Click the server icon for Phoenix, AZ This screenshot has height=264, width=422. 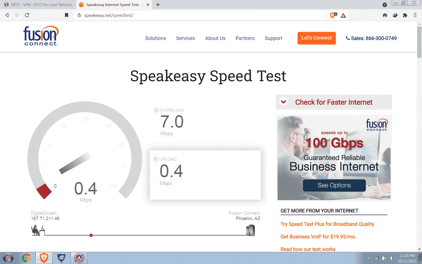[x=250, y=230]
